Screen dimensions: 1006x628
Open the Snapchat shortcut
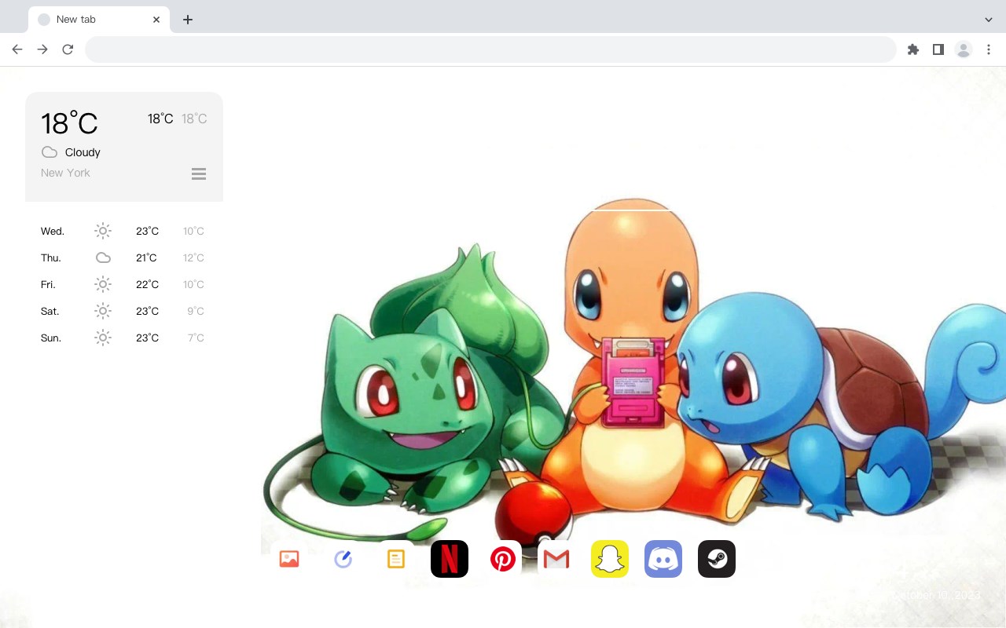[610, 559]
